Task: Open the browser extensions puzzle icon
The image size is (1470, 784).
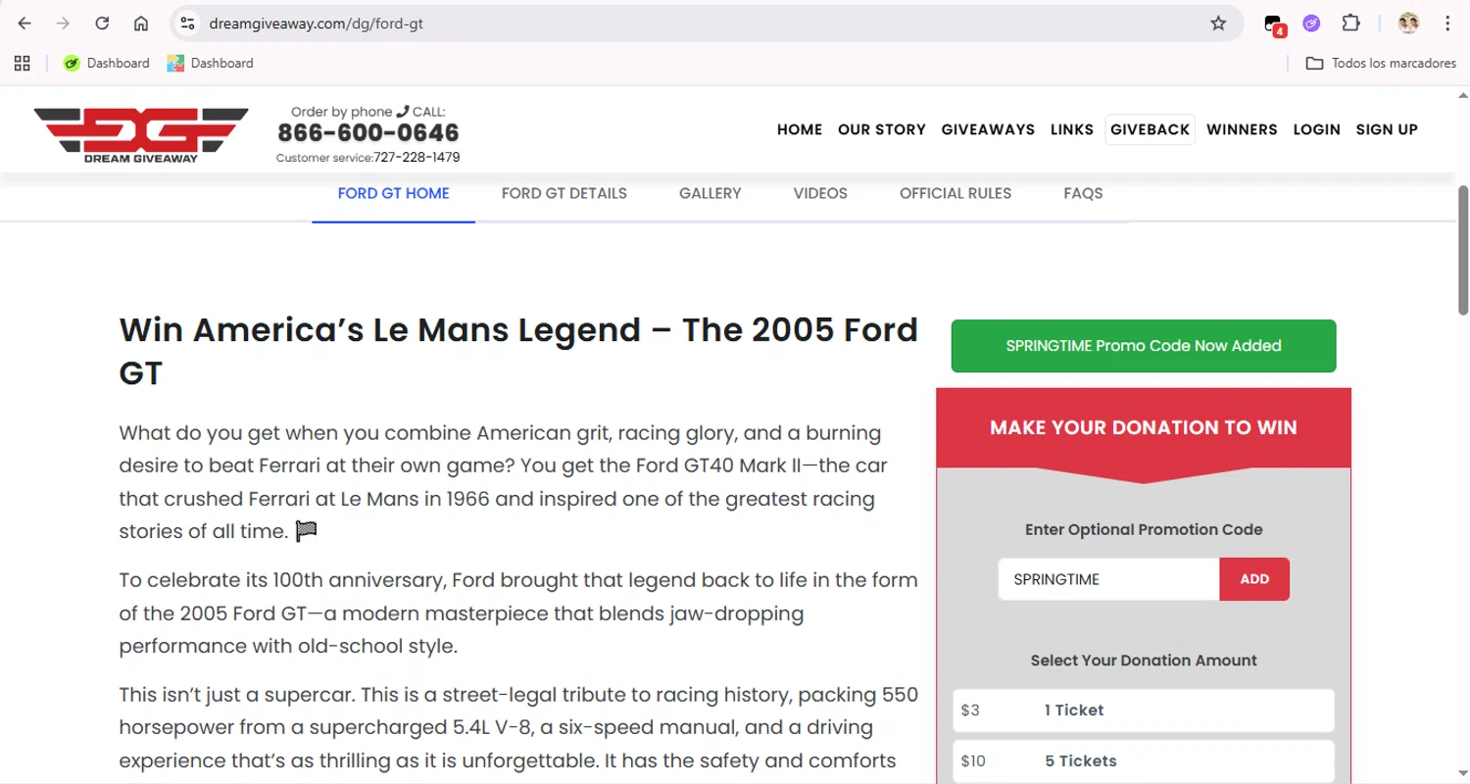Action: [x=1350, y=24]
